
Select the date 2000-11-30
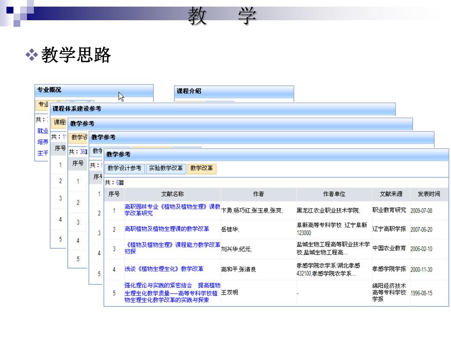(421, 270)
